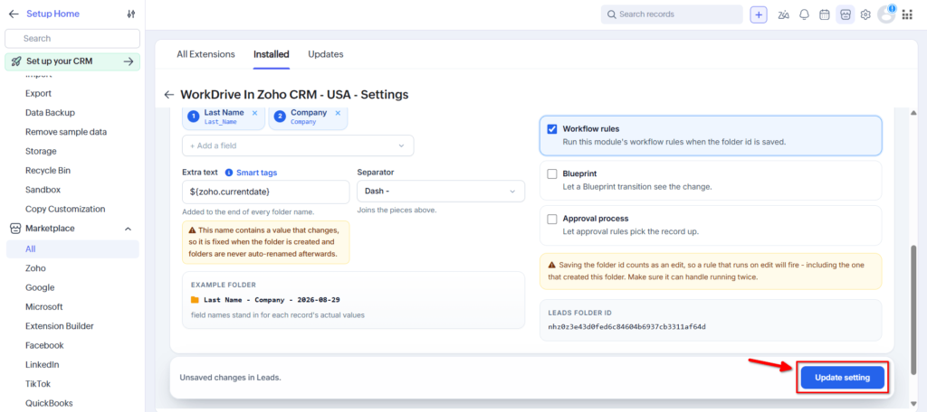927x412 pixels.
Task: Open Storage in the sidebar
Action: point(41,151)
